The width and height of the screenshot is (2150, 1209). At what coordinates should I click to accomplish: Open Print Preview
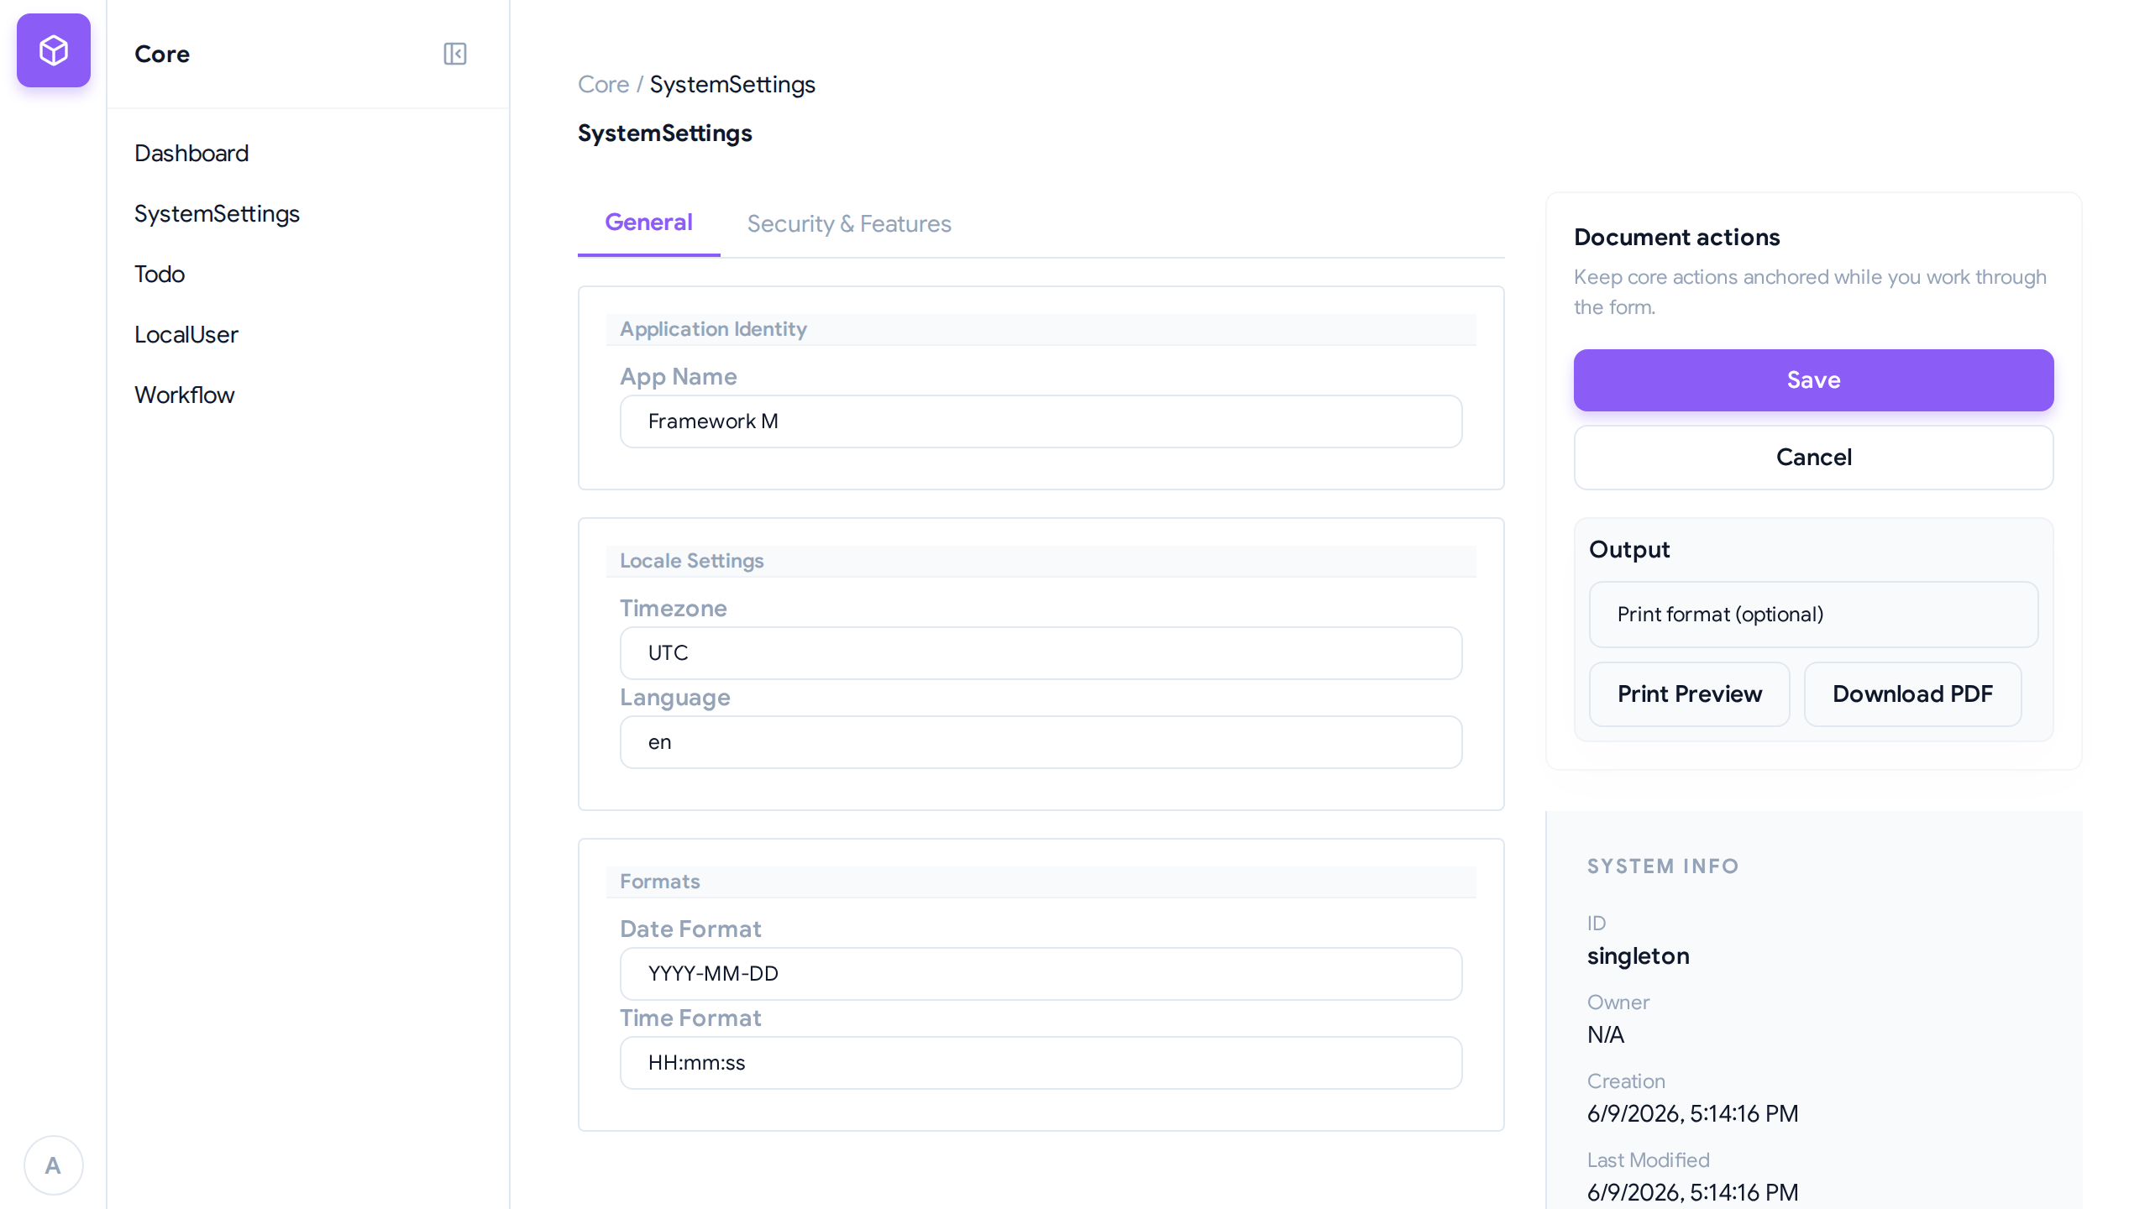[x=1690, y=694]
